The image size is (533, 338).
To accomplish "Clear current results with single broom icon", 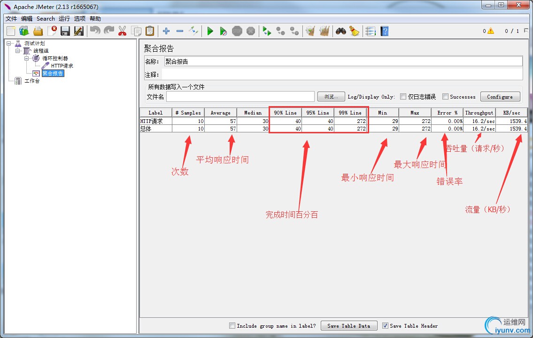I will (x=310, y=31).
